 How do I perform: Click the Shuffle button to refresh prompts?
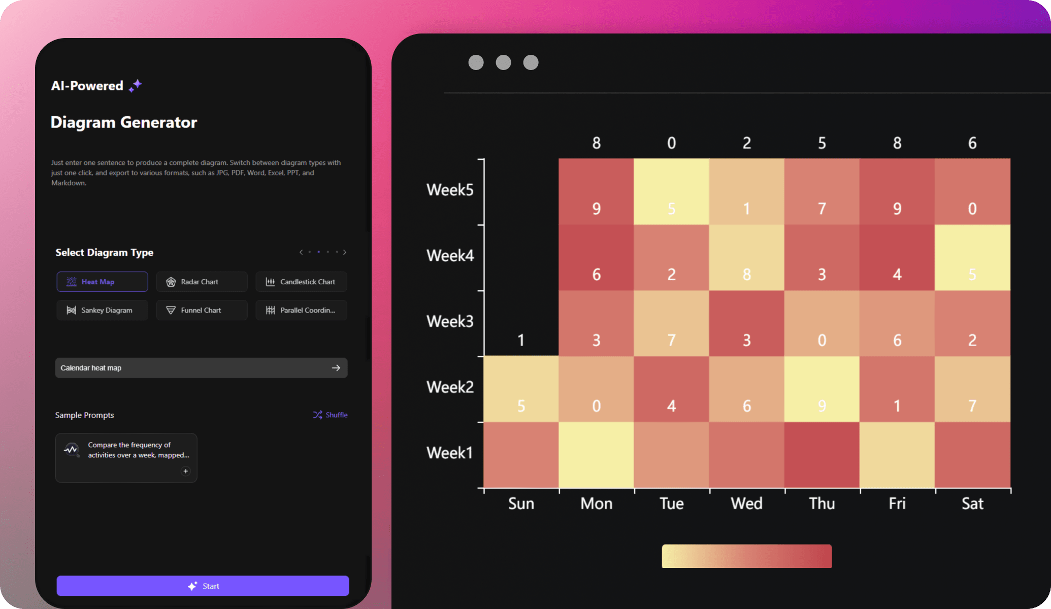coord(330,414)
